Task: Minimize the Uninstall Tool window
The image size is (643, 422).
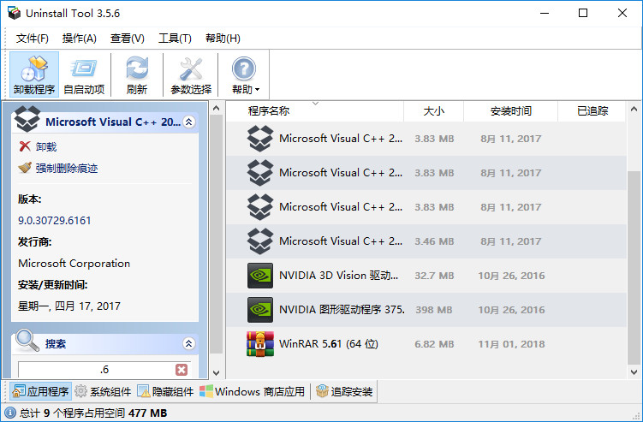Action: point(545,13)
